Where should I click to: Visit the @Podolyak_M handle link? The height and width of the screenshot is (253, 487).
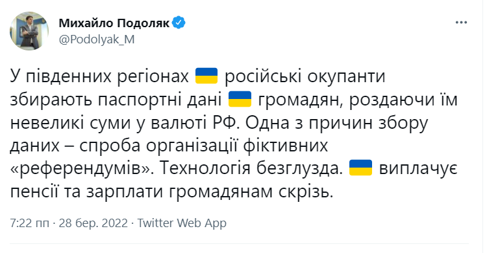tap(97, 39)
